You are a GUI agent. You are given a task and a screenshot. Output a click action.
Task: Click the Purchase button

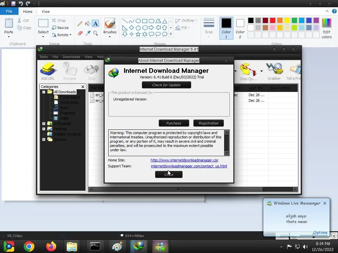click(174, 123)
